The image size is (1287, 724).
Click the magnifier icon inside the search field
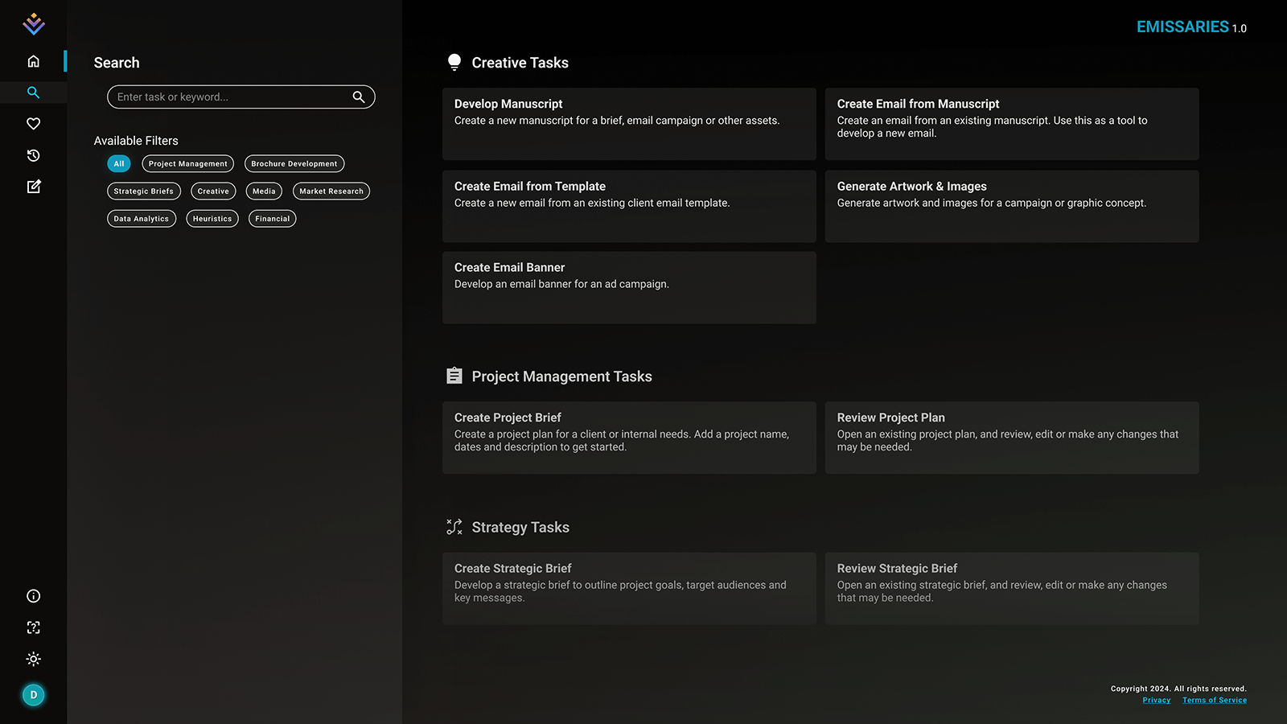(x=359, y=97)
